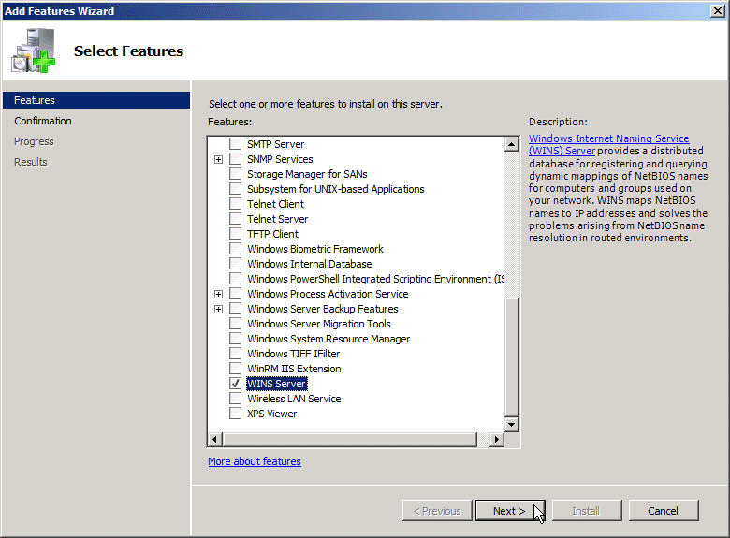730x538 pixels.
Task: Go to the Features step in sidebar
Action: (x=35, y=100)
